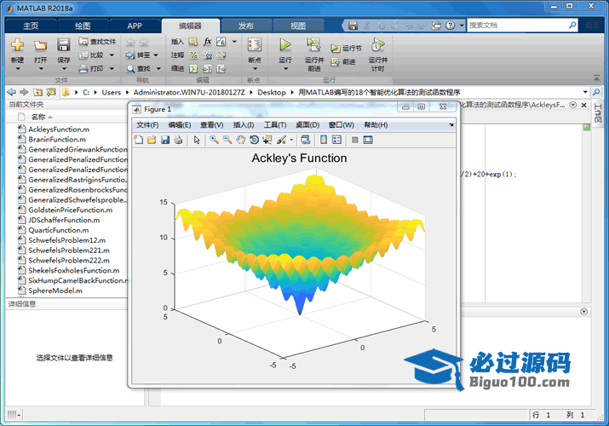The image size is (609, 426).
Task: Toggle the Pan hand tool in Figure 1
Action: (x=241, y=140)
